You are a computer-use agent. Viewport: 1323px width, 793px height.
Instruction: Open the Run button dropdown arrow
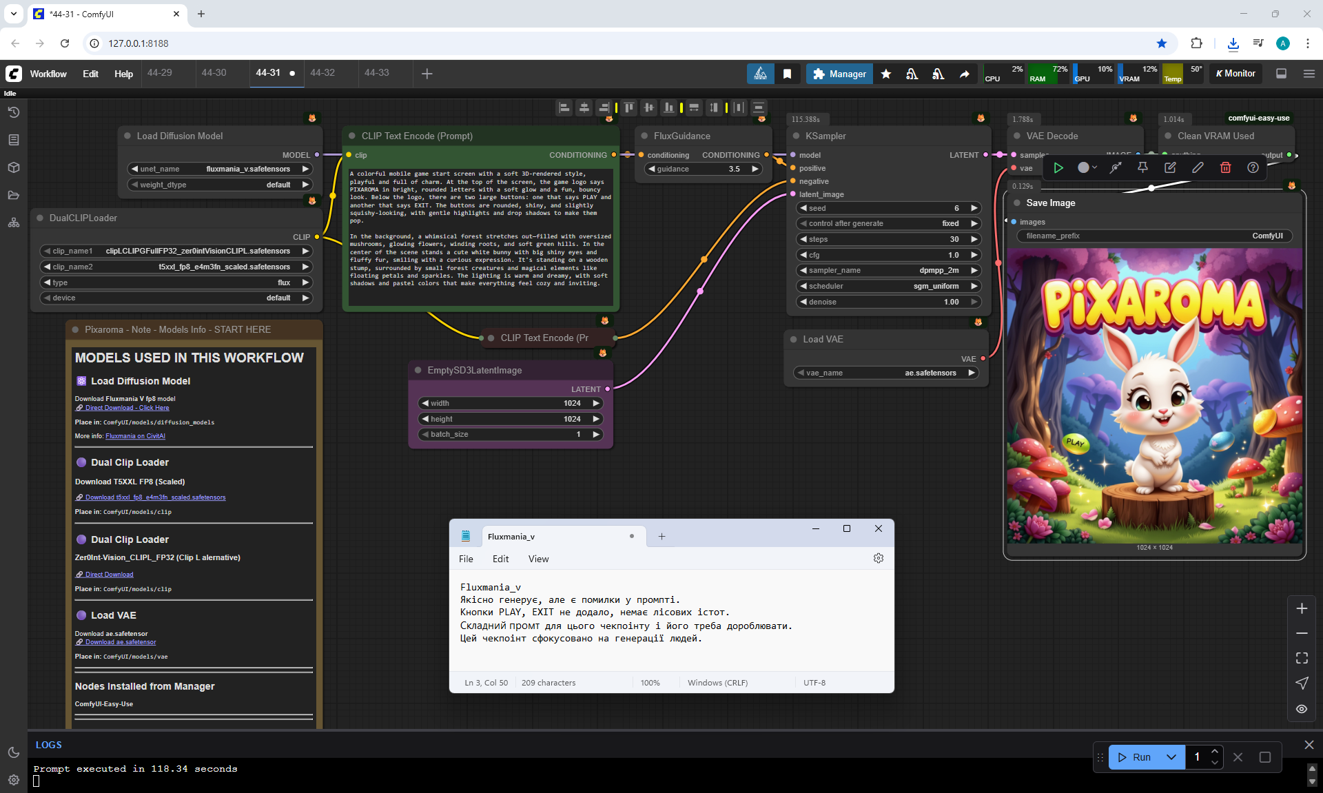1171,757
